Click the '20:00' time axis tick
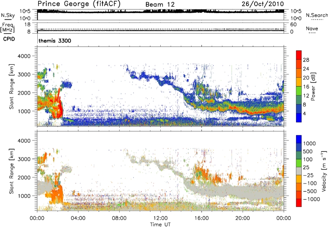 point(242,218)
